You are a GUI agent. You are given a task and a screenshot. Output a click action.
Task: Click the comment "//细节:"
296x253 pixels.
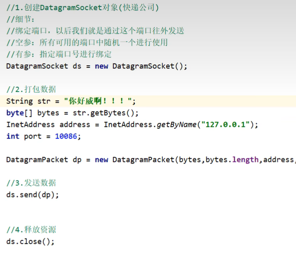click(21, 19)
